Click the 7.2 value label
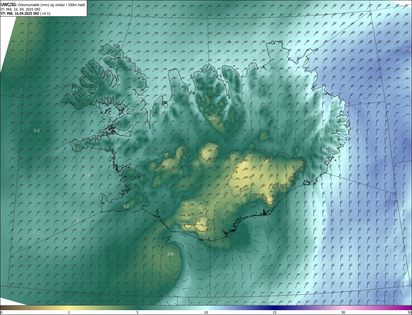The image size is (412, 315). click(36, 232)
